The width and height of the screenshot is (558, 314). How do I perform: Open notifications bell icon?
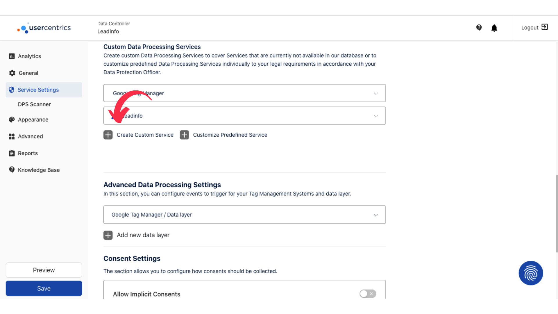tap(494, 28)
